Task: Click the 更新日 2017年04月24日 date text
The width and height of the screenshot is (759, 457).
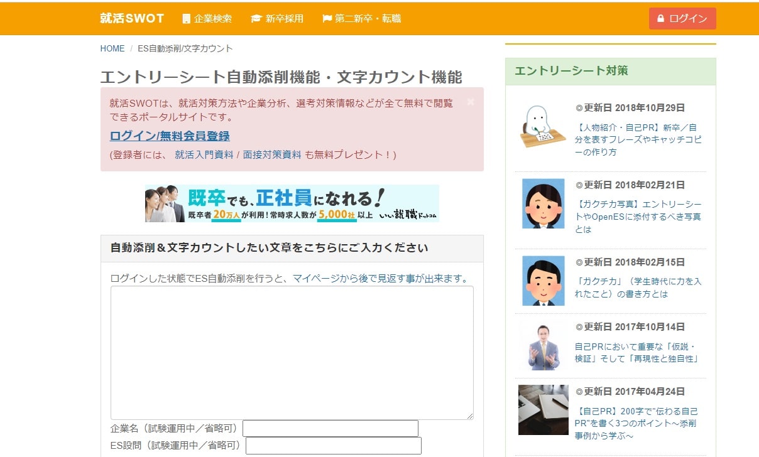Action: [x=630, y=391]
